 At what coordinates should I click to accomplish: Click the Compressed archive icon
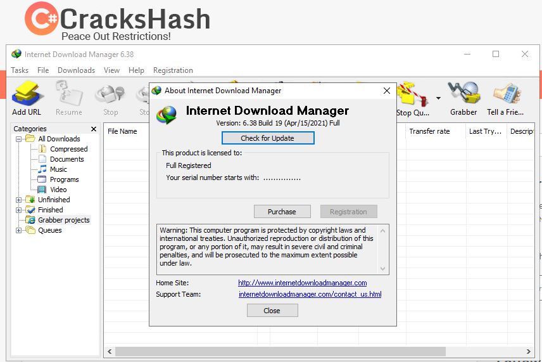42,149
